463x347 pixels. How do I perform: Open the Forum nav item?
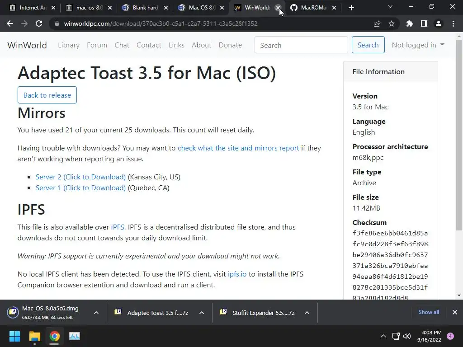(x=97, y=45)
